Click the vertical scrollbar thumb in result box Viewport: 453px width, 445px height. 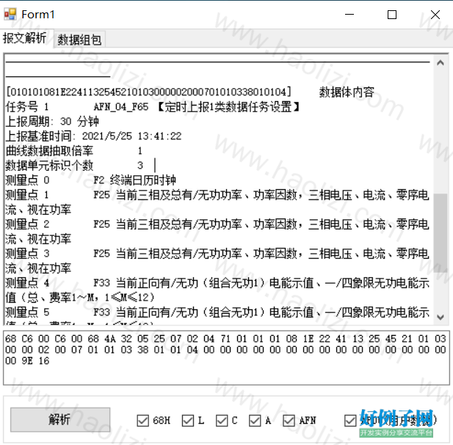[x=440, y=233]
